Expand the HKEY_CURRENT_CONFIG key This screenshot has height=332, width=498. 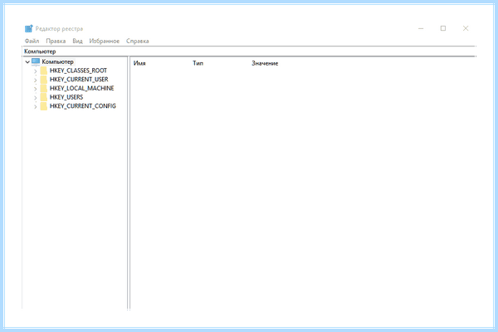[36, 107]
